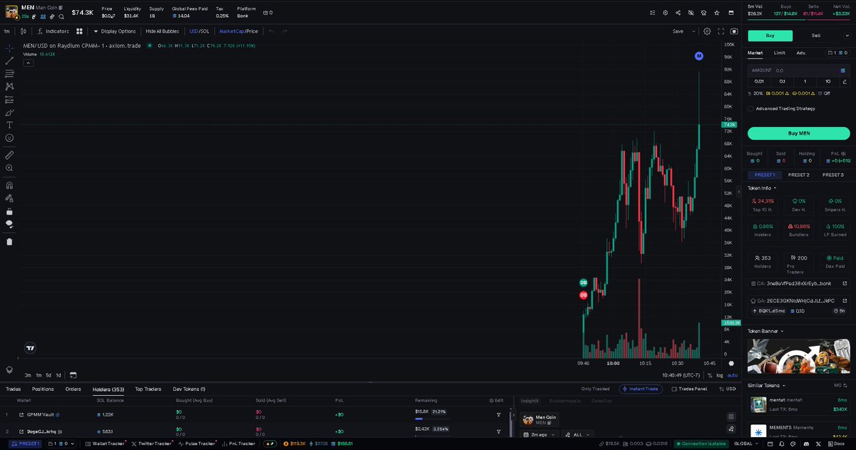Toggle magnet mode for drawings
The width and height of the screenshot is (856, 450).
9,185
